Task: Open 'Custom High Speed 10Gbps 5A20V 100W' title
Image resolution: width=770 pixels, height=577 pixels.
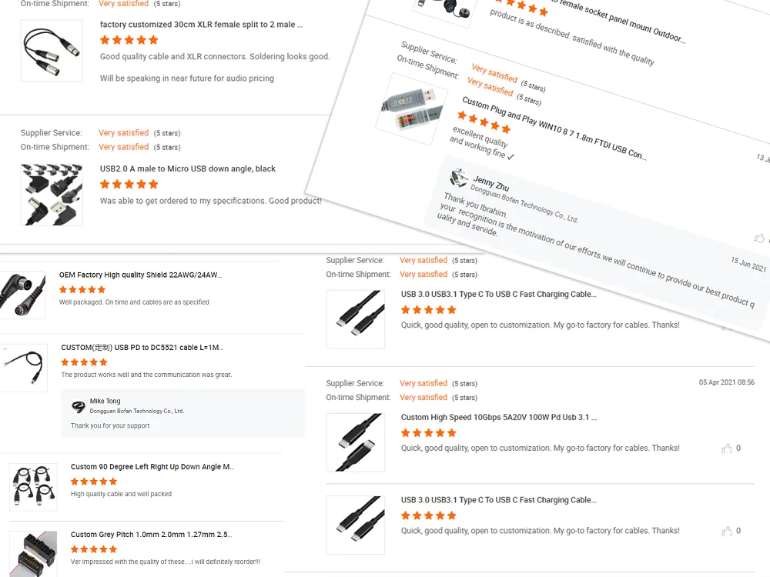Action: 499,418
